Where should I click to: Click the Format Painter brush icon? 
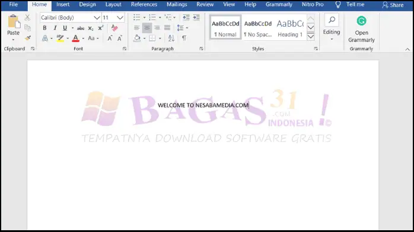point(27,38)
